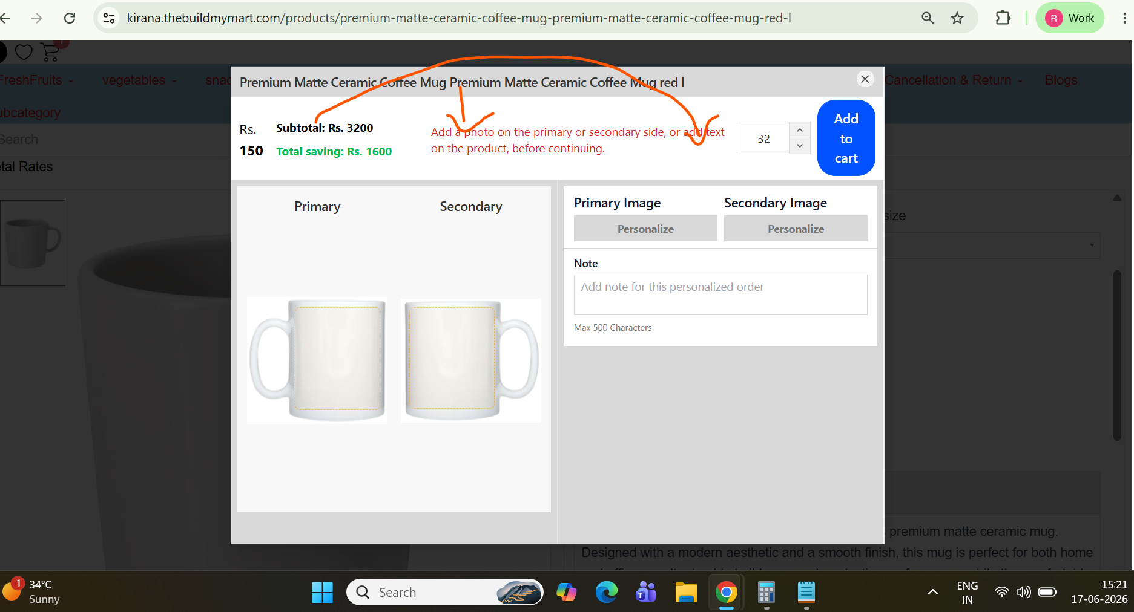Open the vegetables menu
Viewport: 1134px width, 612px height.
click(139, 80)
